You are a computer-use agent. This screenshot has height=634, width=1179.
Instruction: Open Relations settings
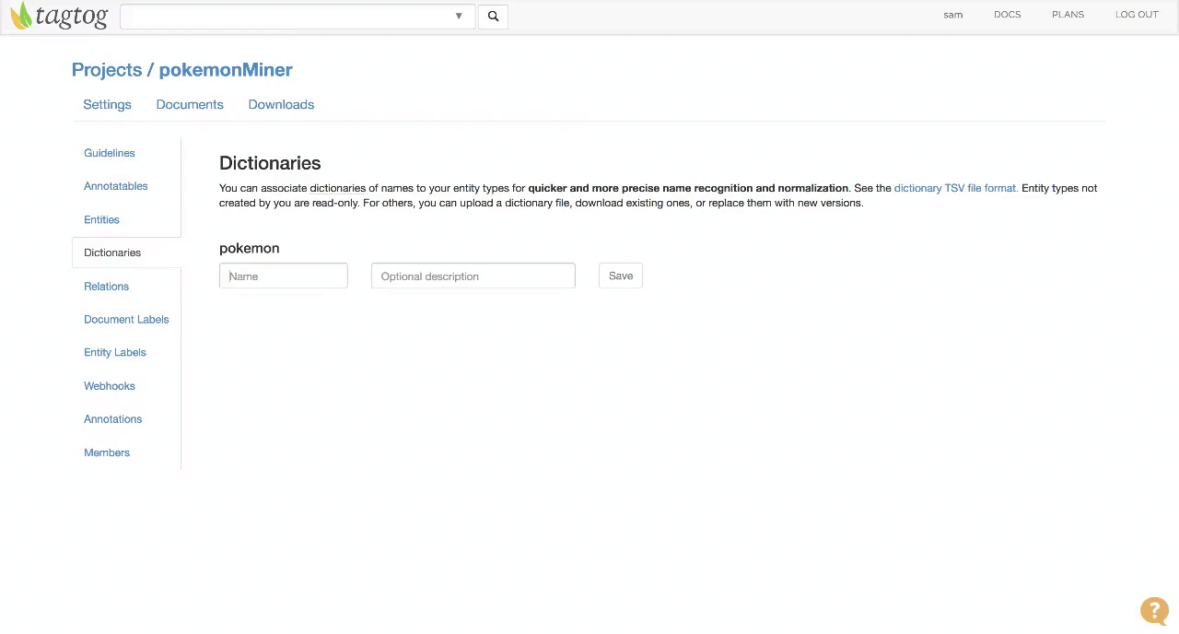click(106, 287)
